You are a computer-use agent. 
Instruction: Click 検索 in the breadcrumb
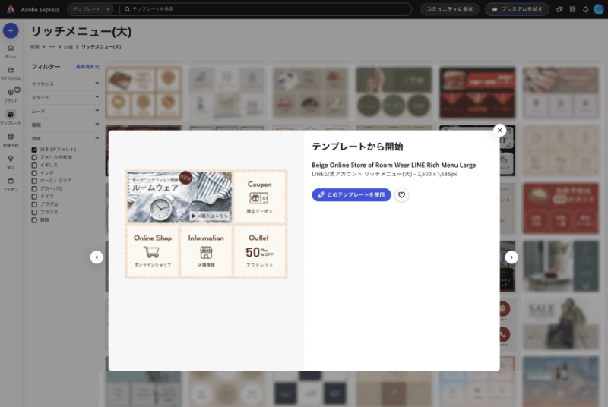pyautogui.click(x=35, y=46)
